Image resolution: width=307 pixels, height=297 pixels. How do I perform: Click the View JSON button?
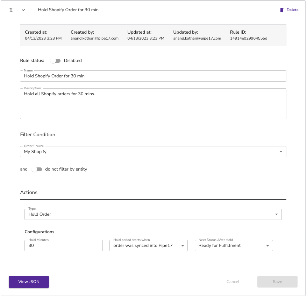click(x=29, y=282)
